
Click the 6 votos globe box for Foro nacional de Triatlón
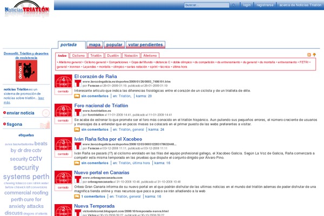tap(63, 110)
